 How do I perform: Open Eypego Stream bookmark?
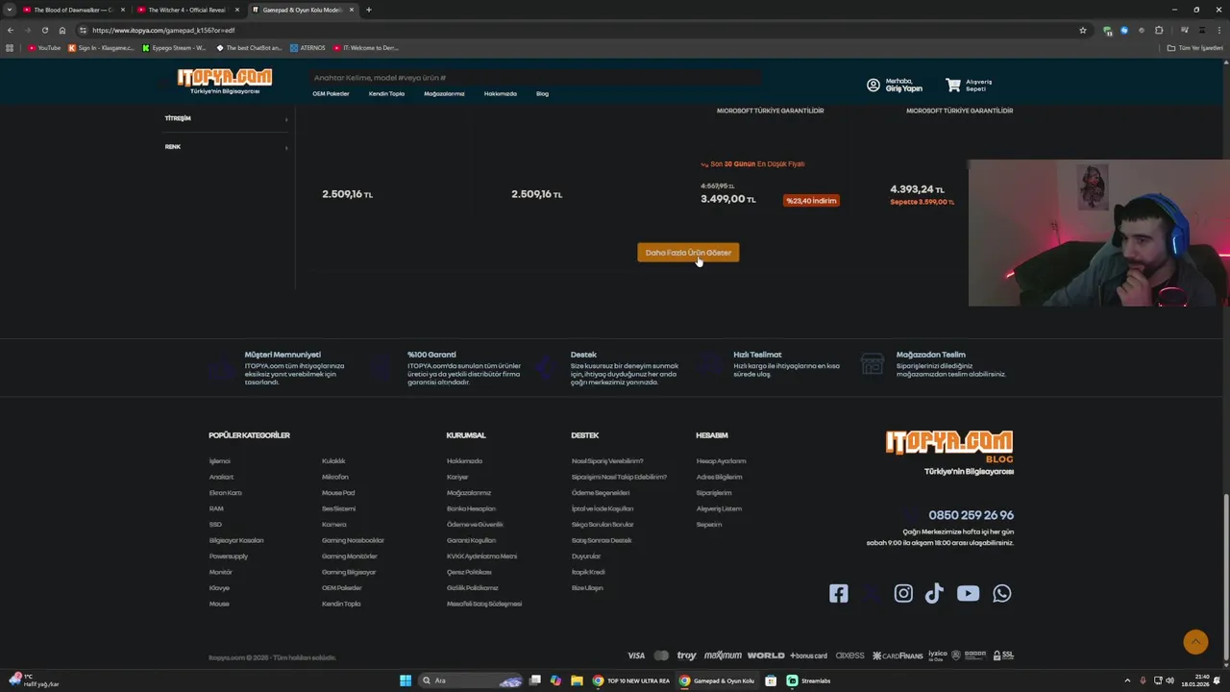174,47
